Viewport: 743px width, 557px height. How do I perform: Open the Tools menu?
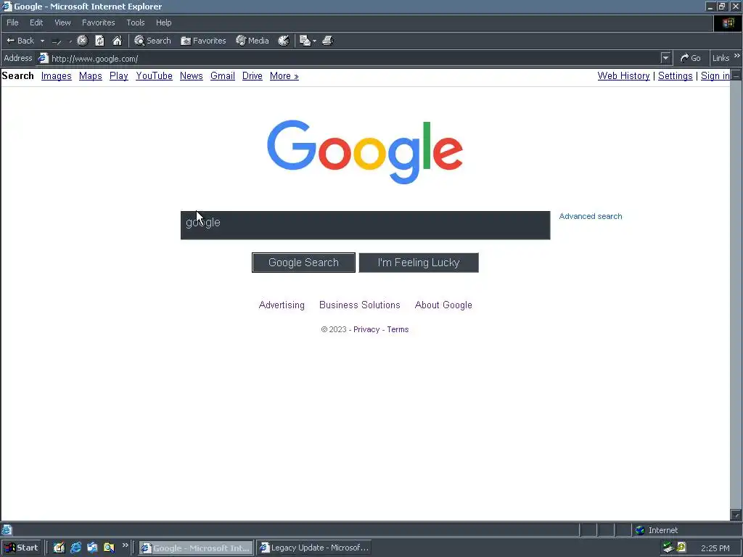136,22
